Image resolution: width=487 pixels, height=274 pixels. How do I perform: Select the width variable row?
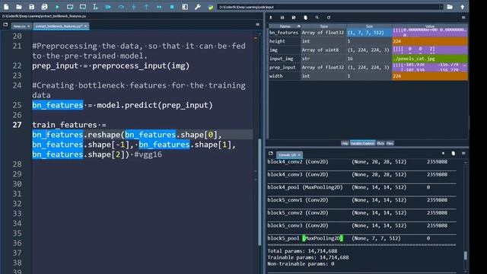[368, 76]
